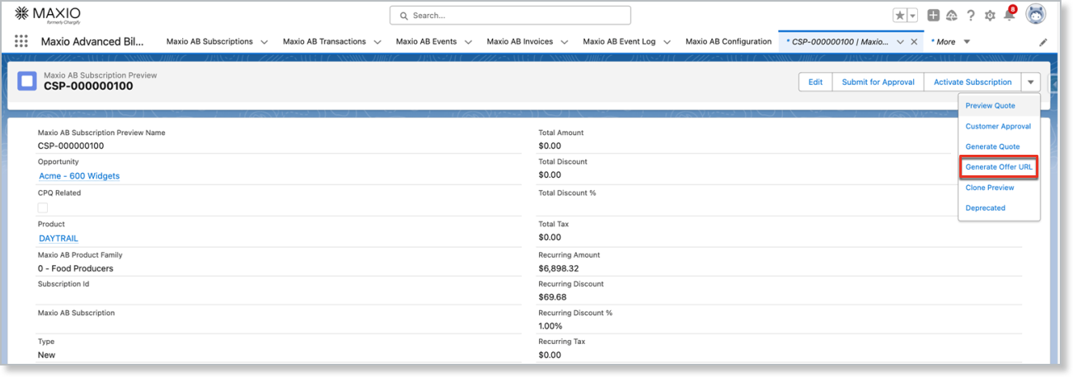Click the Recurring Amount value $6,898.32

click(560, 268)
